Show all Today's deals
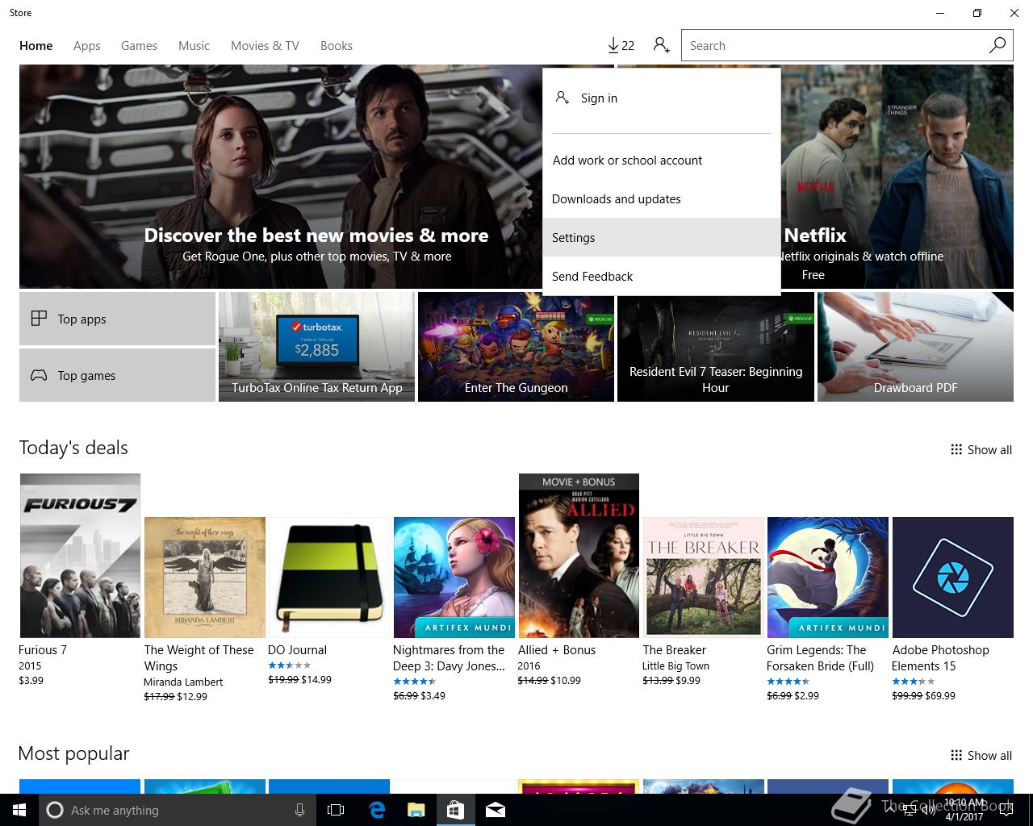Screen dimensions: 1033x826 pos(981,450)
